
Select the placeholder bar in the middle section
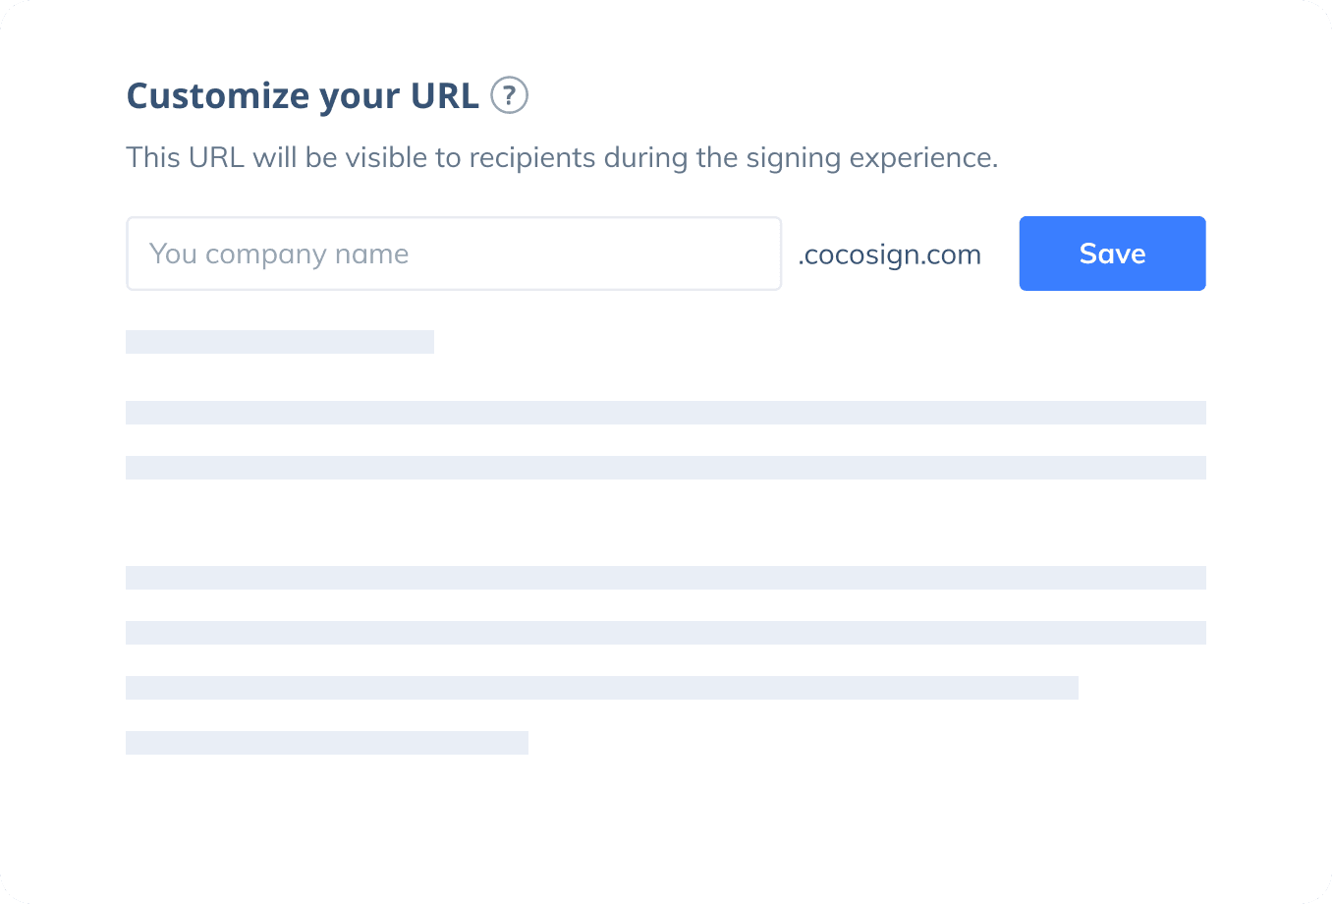coord(665,578)
